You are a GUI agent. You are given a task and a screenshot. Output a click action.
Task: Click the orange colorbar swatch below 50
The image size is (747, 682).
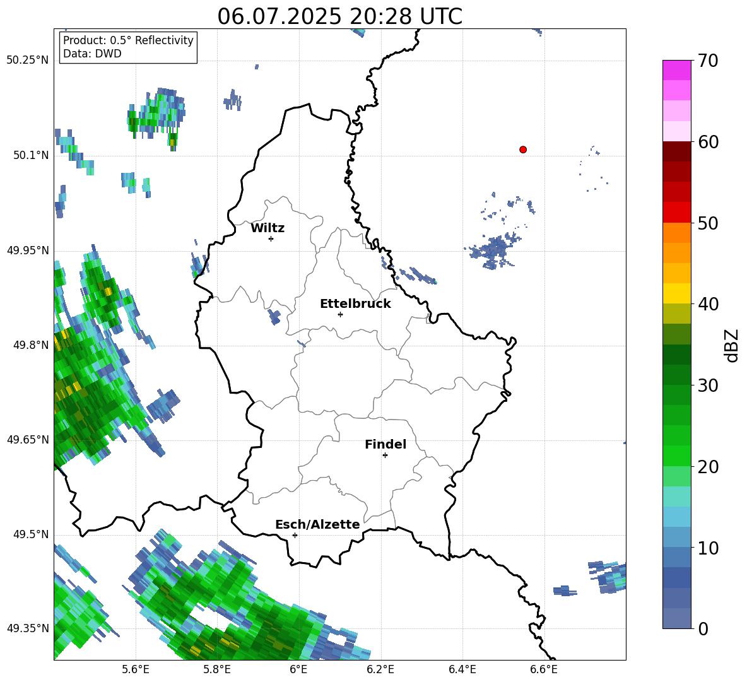pyautogui.click(x=676, y=233)
